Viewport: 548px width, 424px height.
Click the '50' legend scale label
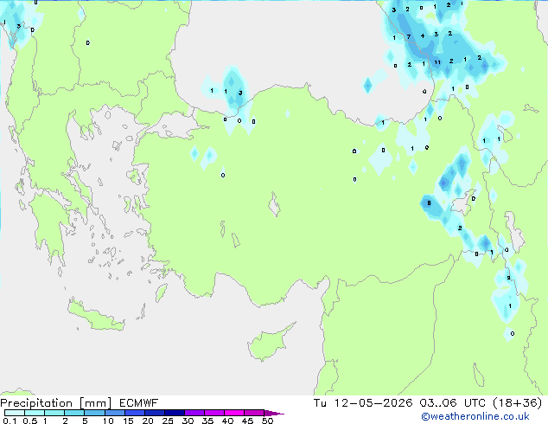[x=267, y=421]
